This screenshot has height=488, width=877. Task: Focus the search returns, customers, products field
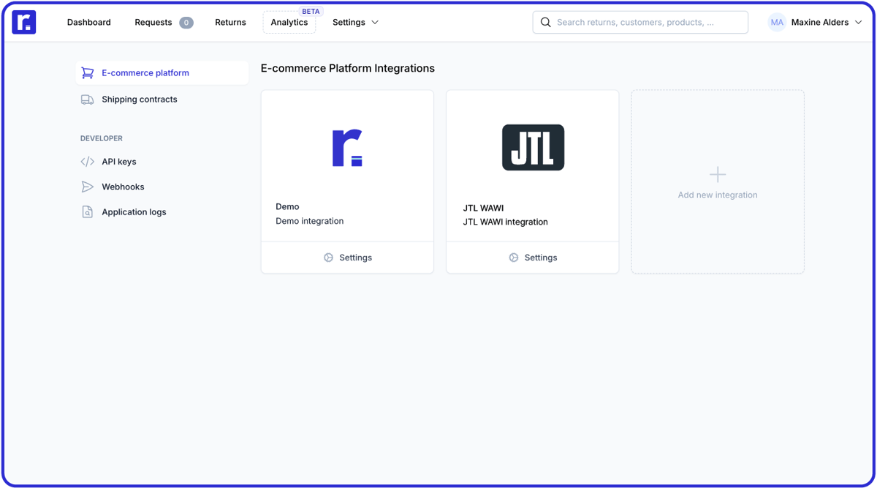tap(640, 22)
